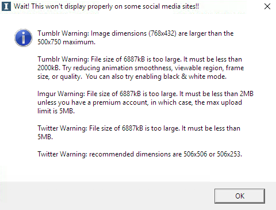Click the OK button

click(x=240, y=196)
